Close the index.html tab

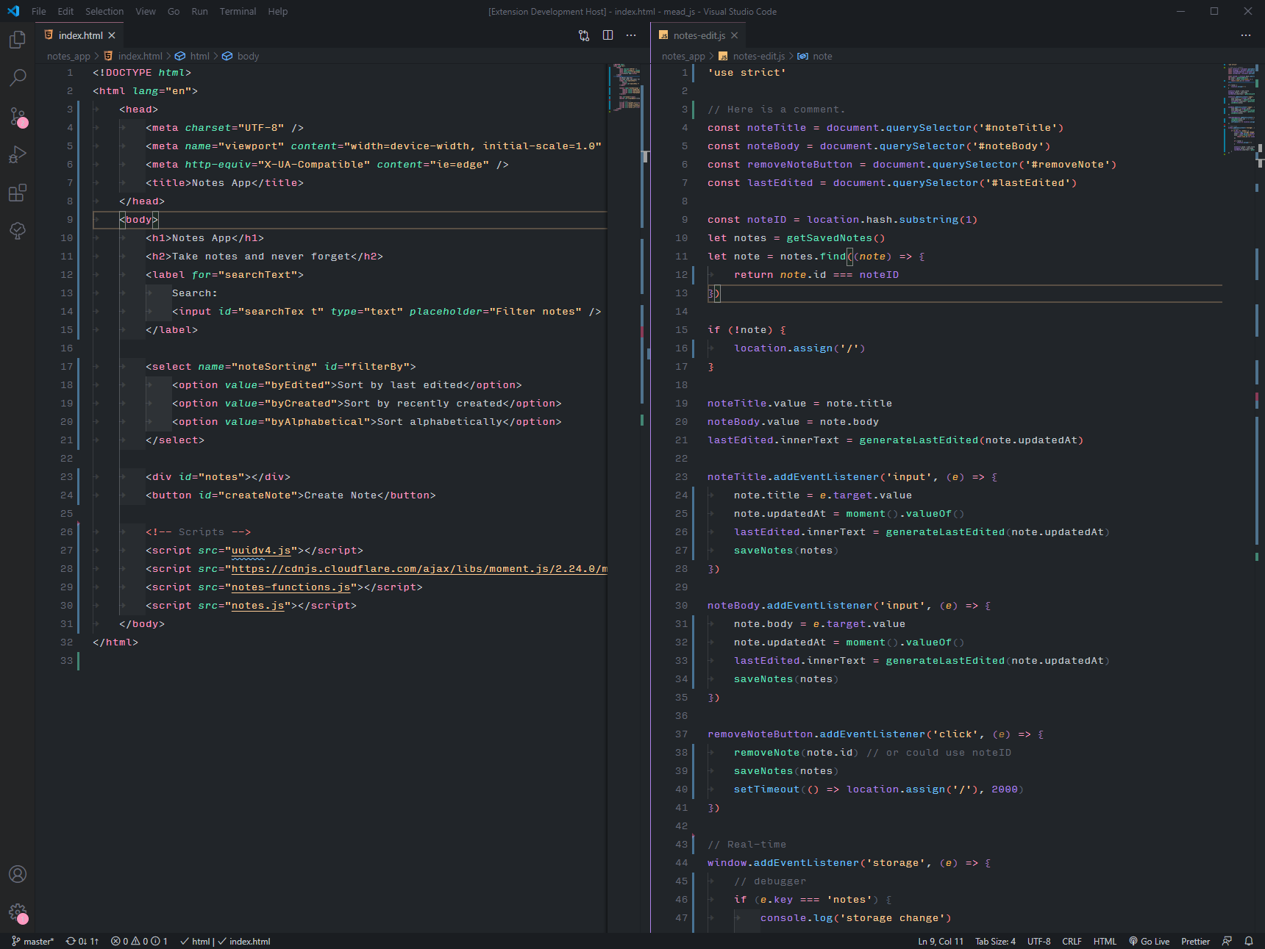click(112, 35)
